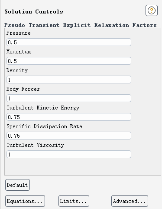
Task: Focus the Density input box
Action: [69, 80]
